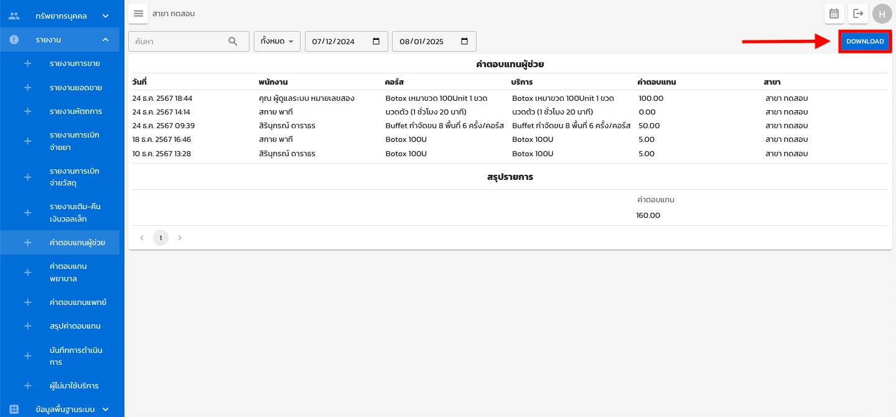
Task: Click the calendar icon in top bar
Action: tap(834, 13)
